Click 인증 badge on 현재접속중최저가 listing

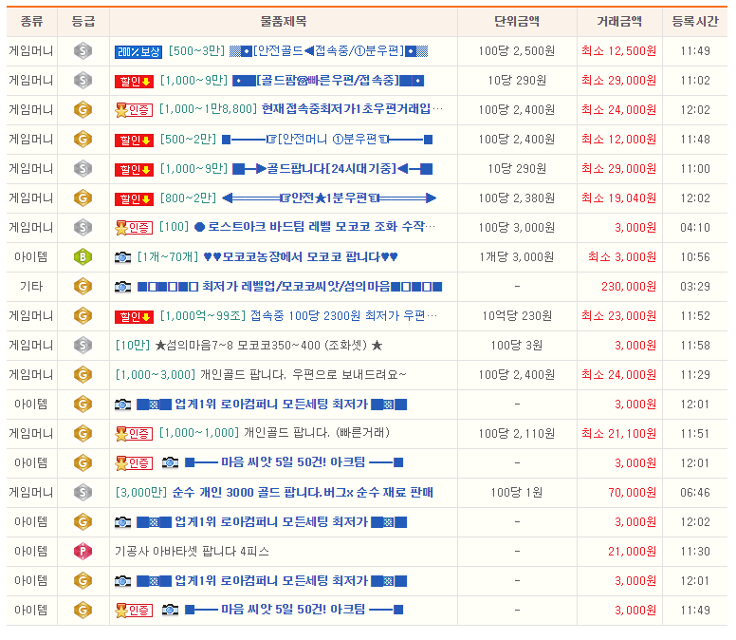[134, 110]
